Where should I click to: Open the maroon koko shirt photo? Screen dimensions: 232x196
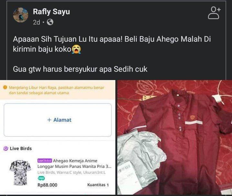coord(174,137)
